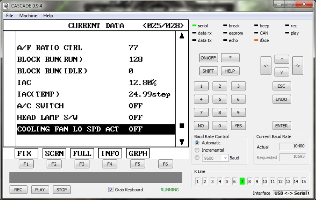
Task: Click the Actual baud rate field
Action: click(293, 147)
